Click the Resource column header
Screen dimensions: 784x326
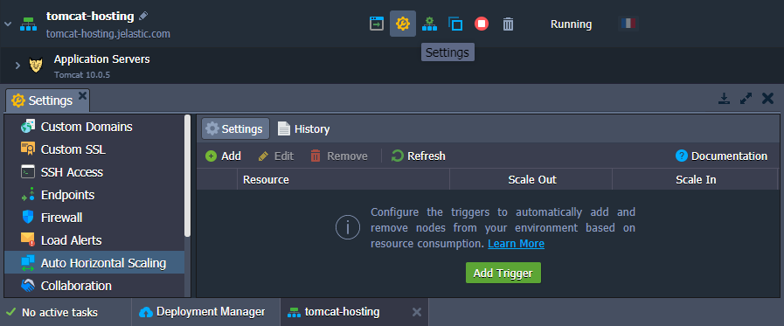(x=343, y=179)
